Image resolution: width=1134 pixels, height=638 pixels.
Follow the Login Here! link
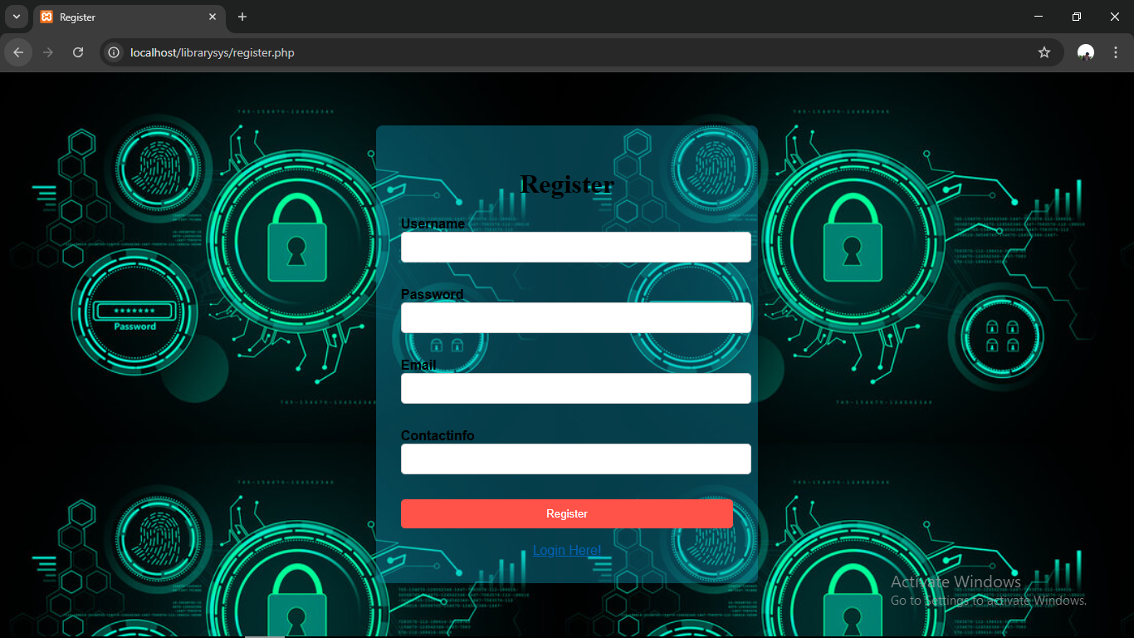tap(567, 550)
